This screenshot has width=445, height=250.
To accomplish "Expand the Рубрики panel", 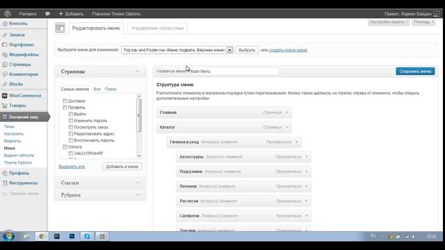I will tap(138, 195).
